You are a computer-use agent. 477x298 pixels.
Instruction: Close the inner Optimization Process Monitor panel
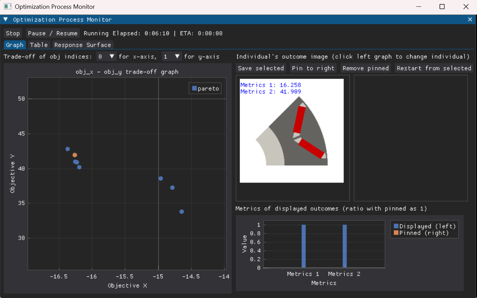pyautogui.click(x=470, y=20)
